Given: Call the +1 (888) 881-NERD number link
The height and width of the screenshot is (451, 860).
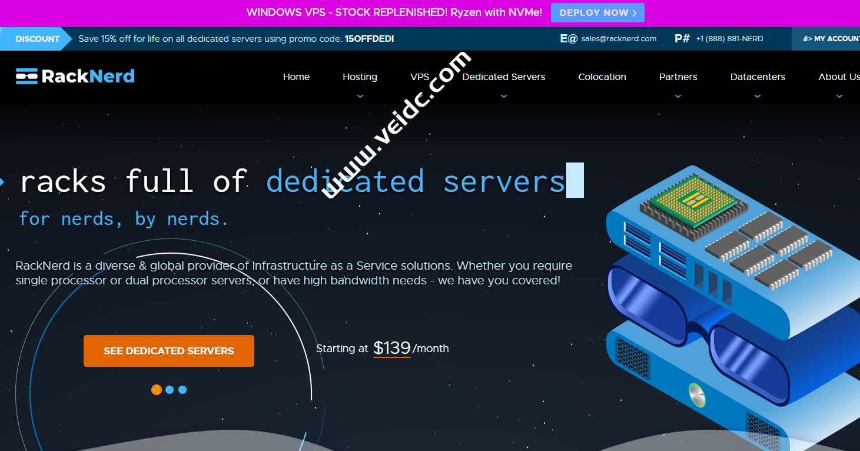Looking at the screenshot, I should (x=729, y=39).
